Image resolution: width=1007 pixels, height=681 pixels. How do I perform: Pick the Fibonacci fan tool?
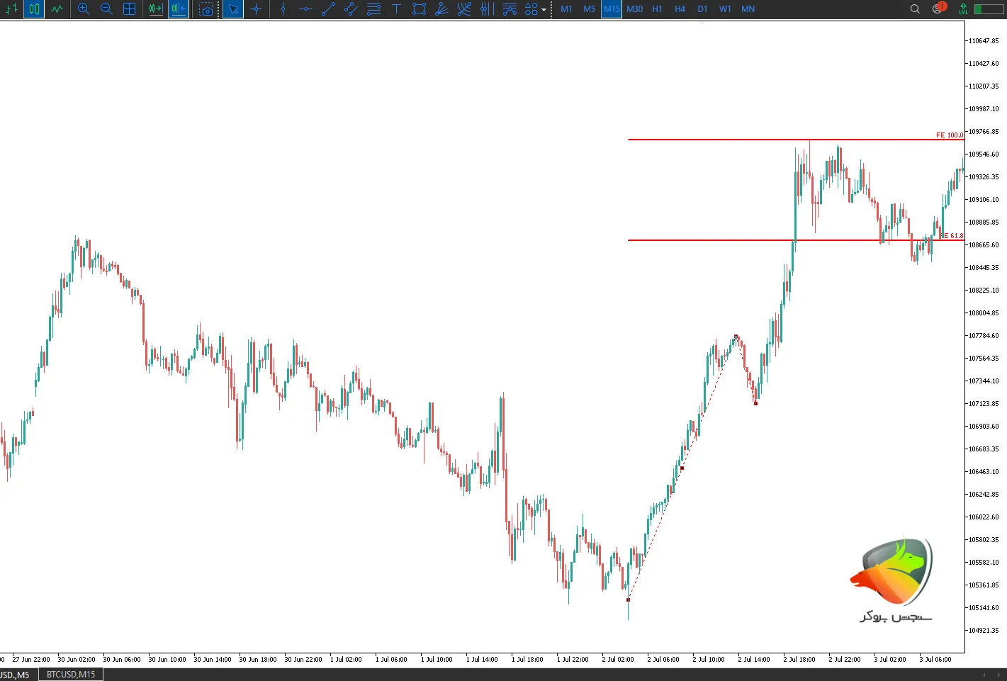[x=441, y=9]
